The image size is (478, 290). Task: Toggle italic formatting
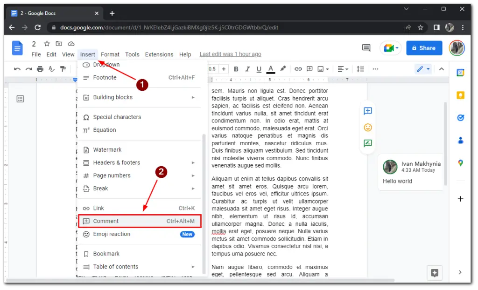click(x=247, y=69)
